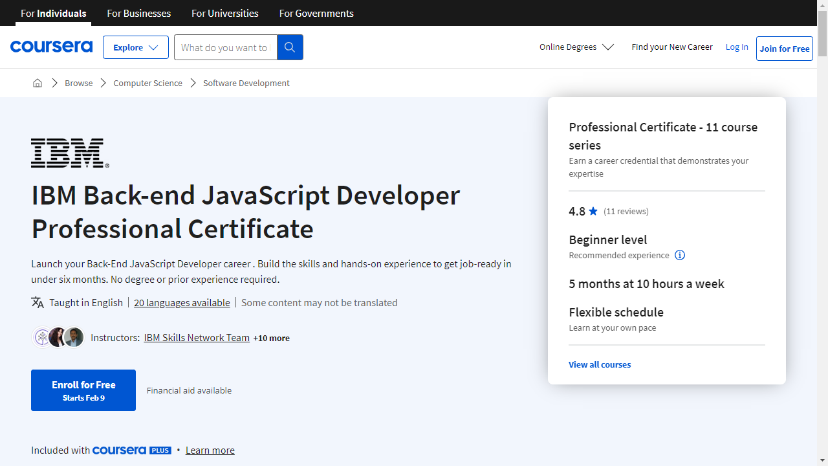The width and height of the screenshot is (828, 466).
Task: Click View all courses link
Action: pyautogui.click(x=600, y=364)
